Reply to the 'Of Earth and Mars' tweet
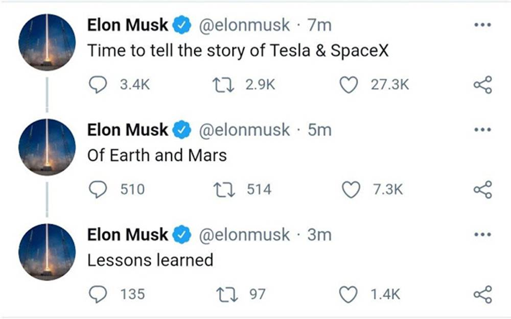511x319 pixels. (x=98, y=190)
